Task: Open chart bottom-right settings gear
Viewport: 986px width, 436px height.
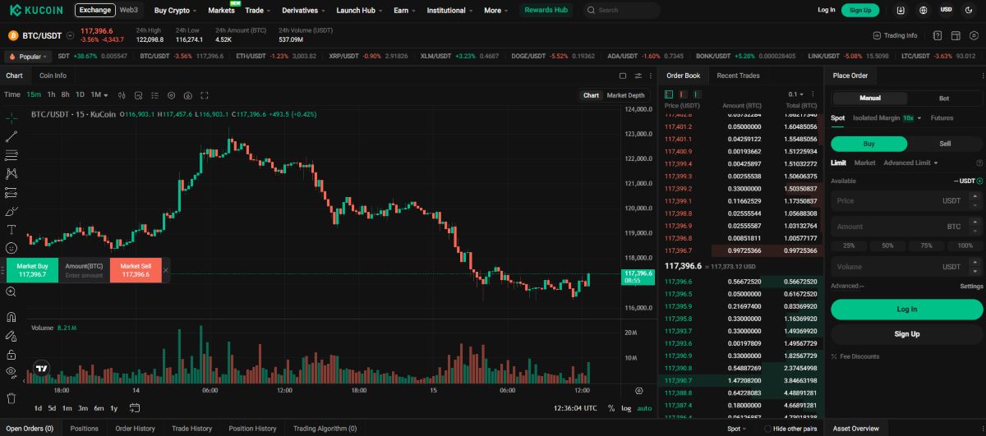Action: coord(639,391)
